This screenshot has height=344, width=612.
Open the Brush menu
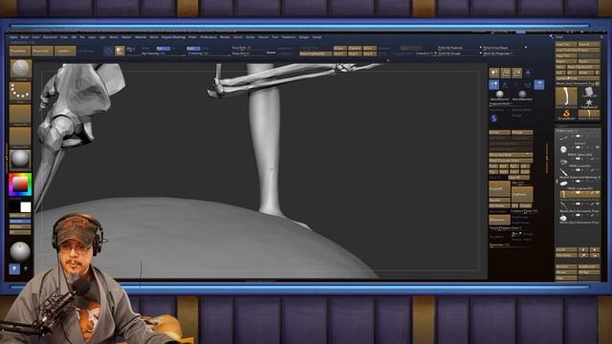click(x=24, y=37)
